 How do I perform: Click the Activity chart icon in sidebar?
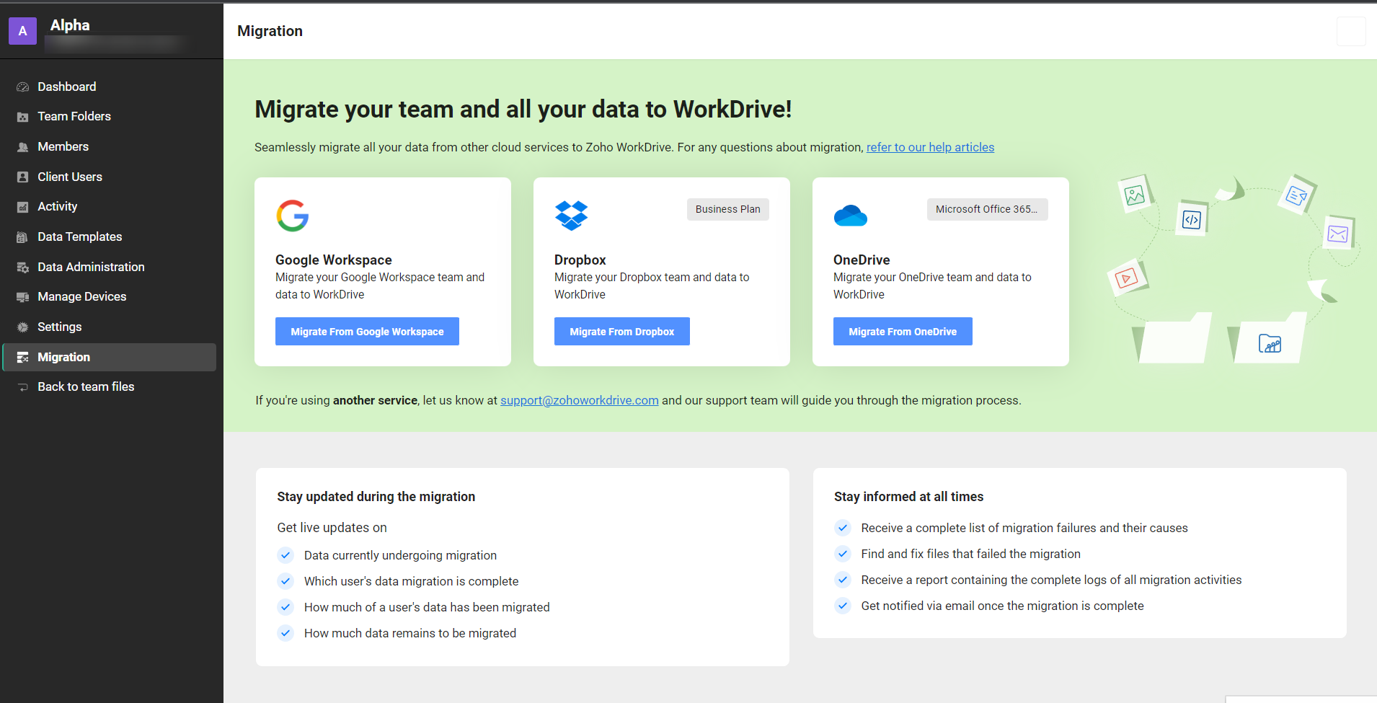[23, 207]
